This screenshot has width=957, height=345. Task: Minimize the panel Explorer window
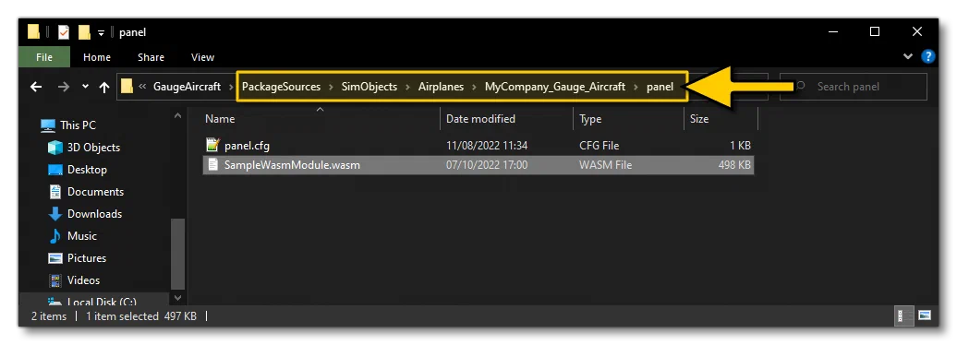(x=832, y=31)
